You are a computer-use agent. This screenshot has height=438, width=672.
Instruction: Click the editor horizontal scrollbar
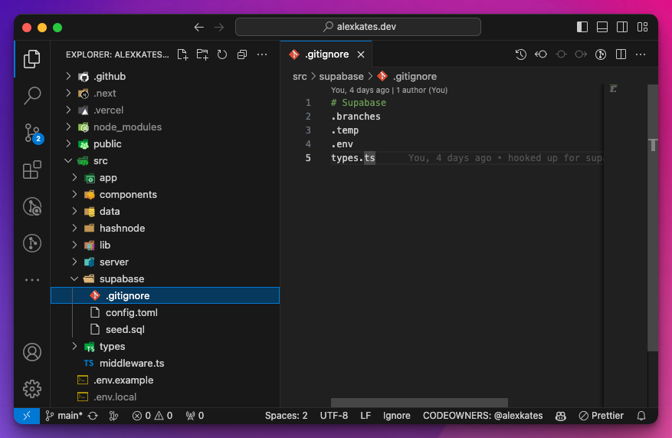pos(419,403)
